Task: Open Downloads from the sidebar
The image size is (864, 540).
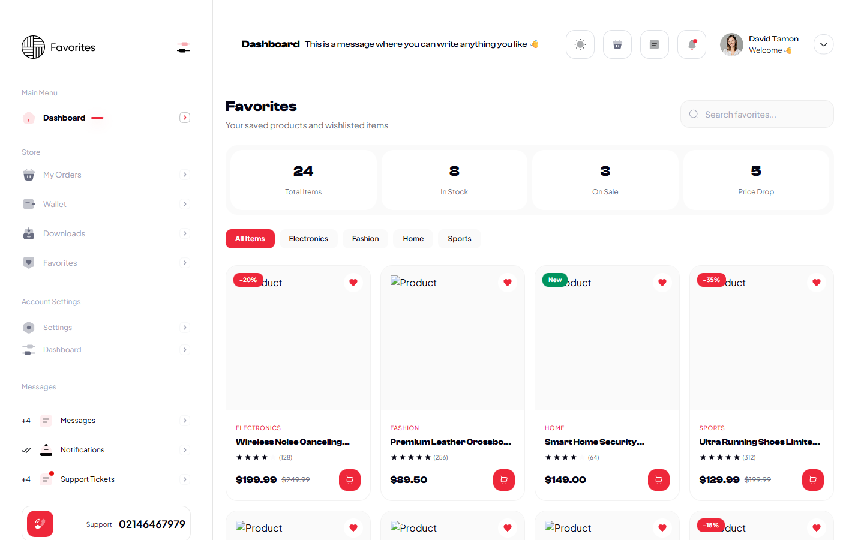Action: (x=64, y=233)
